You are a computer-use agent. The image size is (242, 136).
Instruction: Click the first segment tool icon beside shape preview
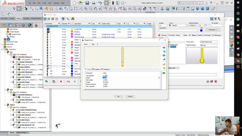pyautogui.click(x=164, y=48)
